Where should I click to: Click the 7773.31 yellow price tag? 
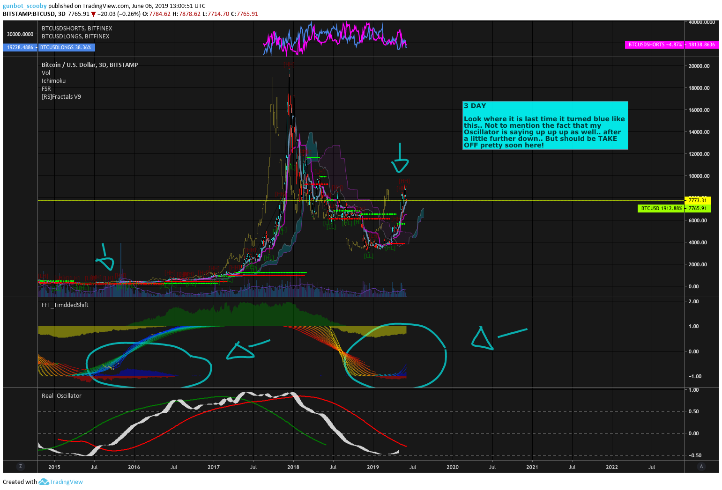(698, 200)
